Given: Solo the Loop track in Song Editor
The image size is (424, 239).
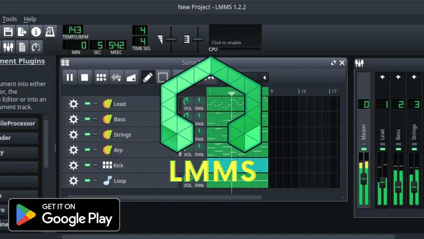Looking at the screenshot, I should 95,180.
